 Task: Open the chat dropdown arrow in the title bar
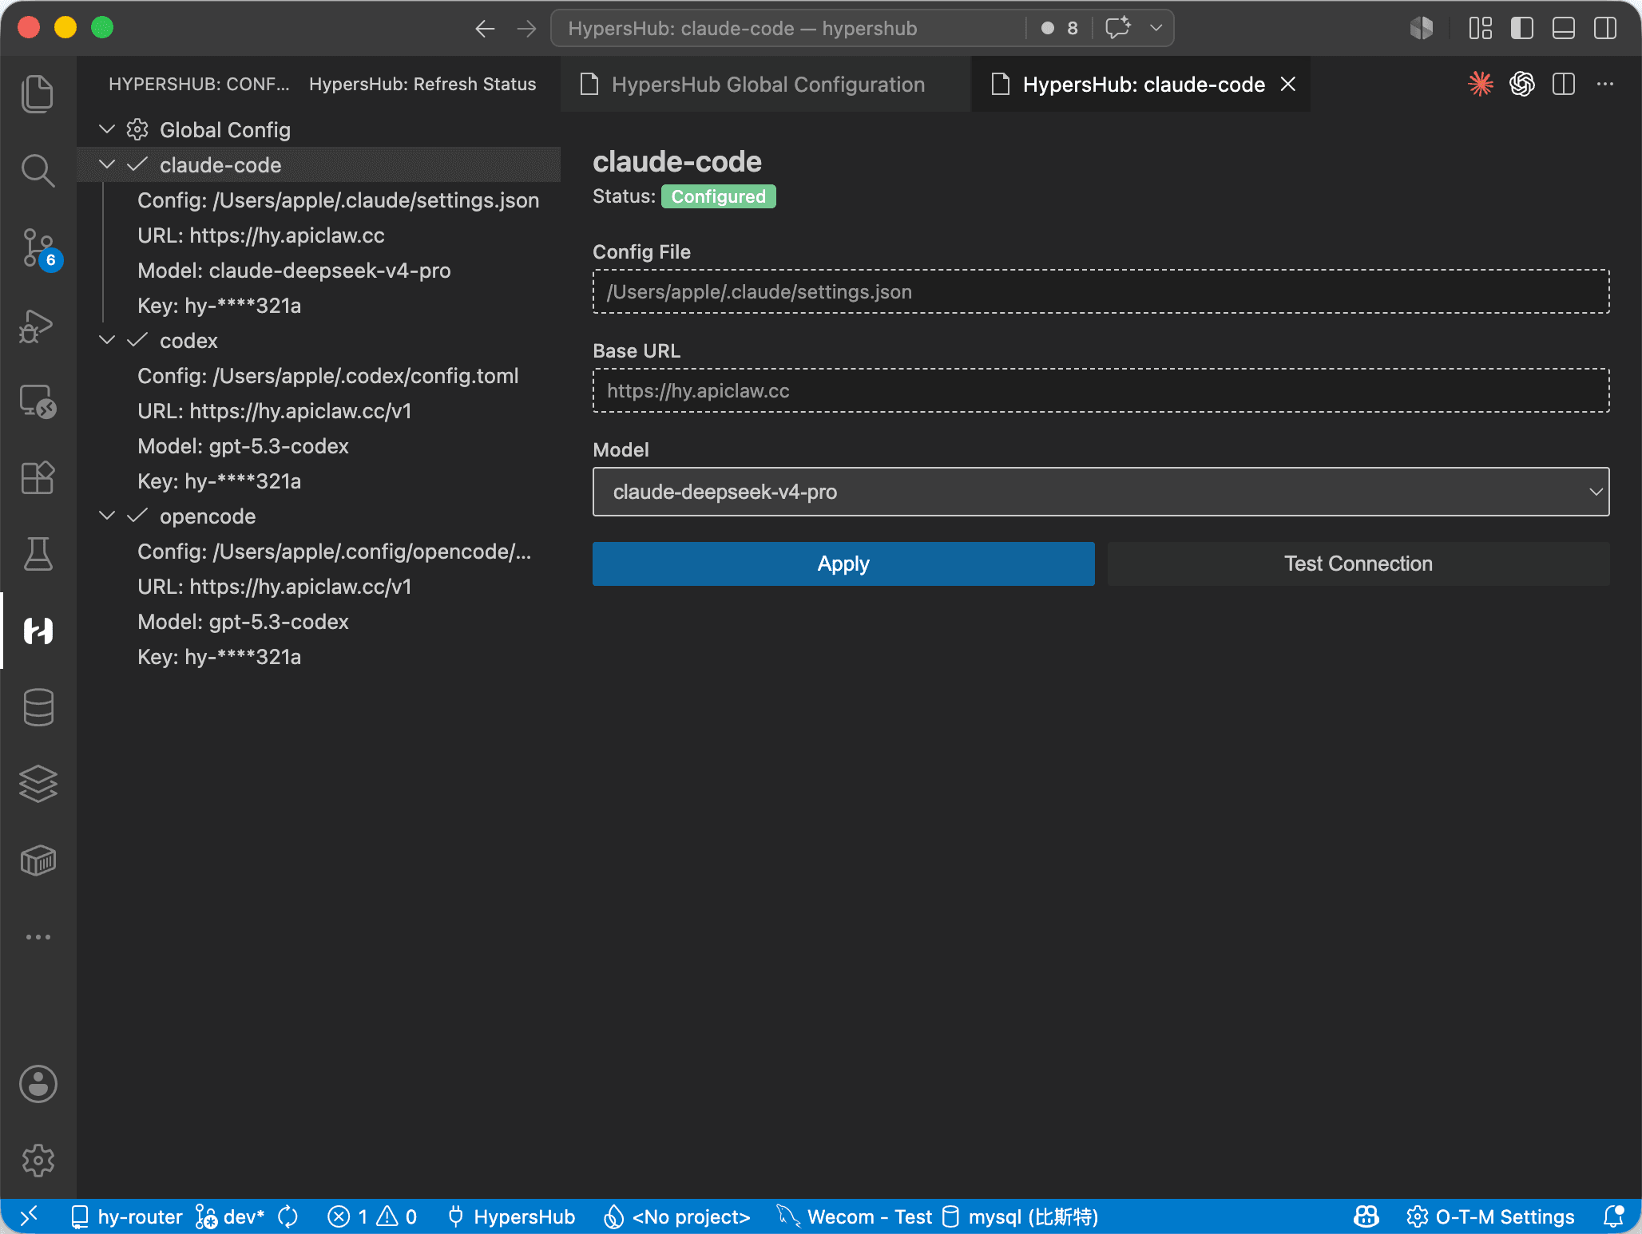pyautogui.click(x=1156, y=28)
